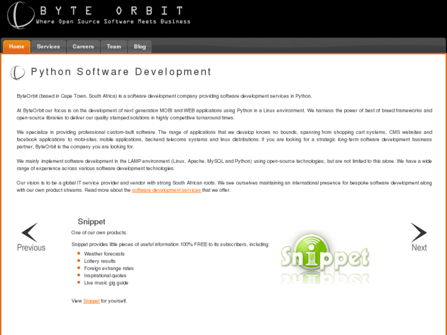Open the Team tab
This screenshot has width=447, height=335.
click(114, 47)
